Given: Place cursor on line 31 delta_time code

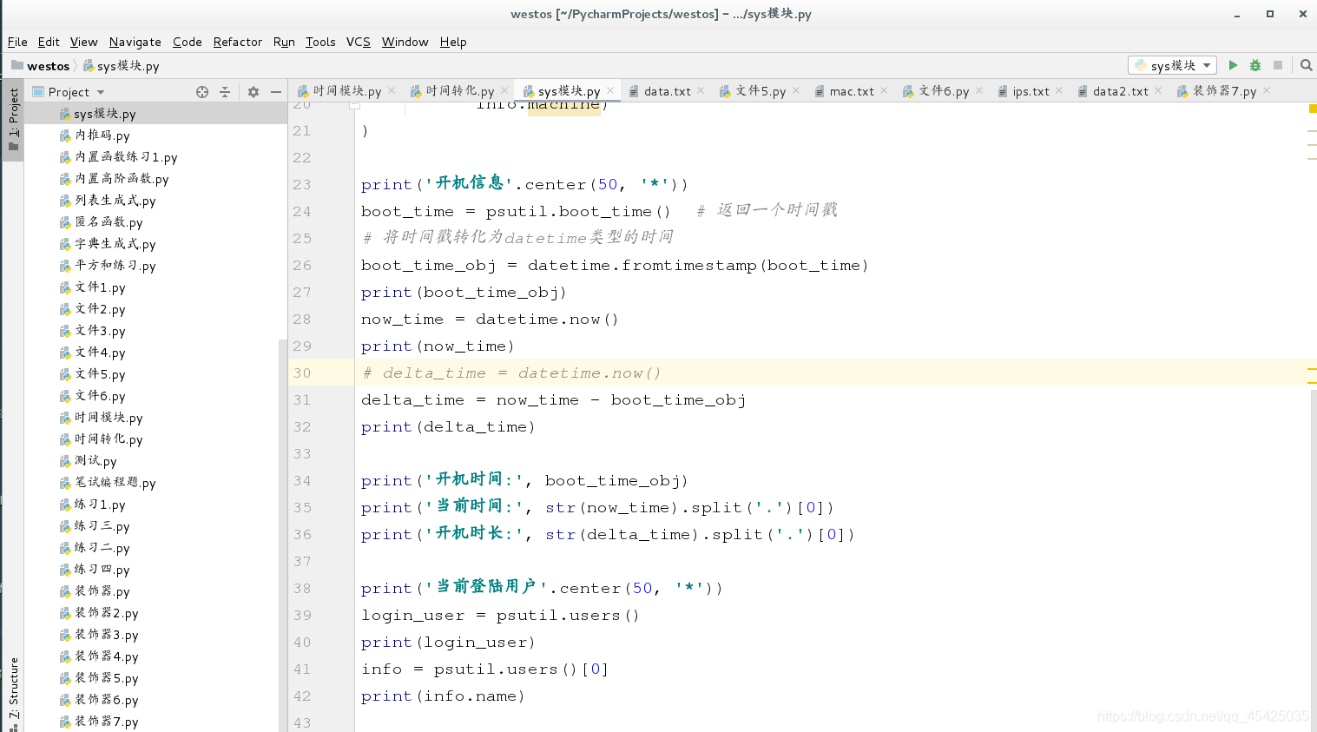Looking at the screenshot, I should coord(553,400).
